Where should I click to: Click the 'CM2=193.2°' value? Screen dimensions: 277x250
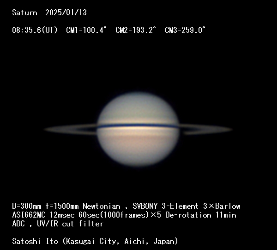coord(136,30)
